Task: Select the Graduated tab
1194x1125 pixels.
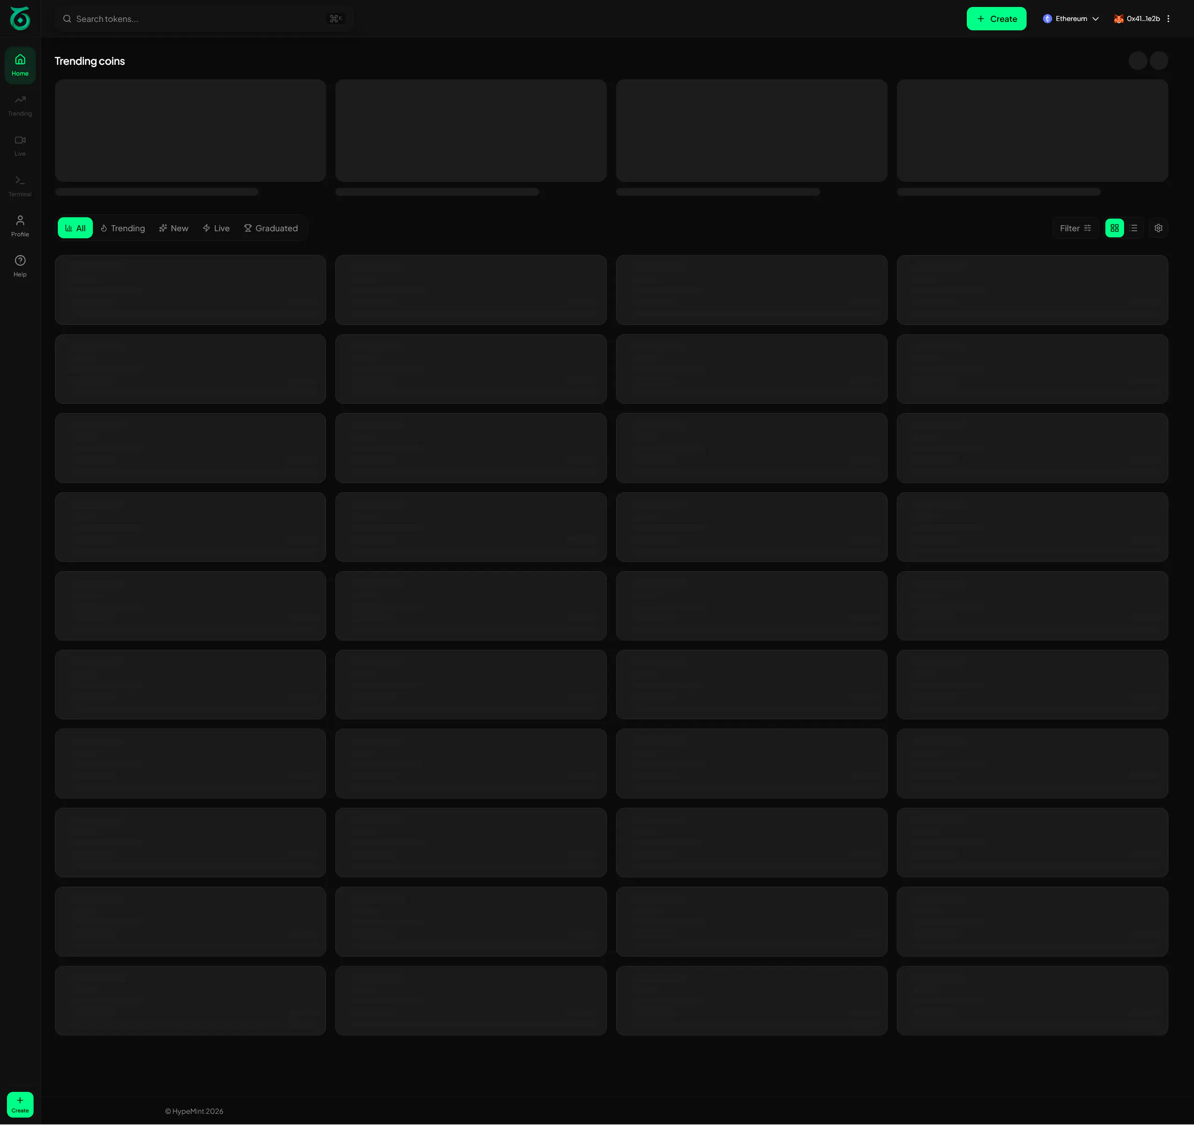Action: pyautogui.click(x=271, y=228)
